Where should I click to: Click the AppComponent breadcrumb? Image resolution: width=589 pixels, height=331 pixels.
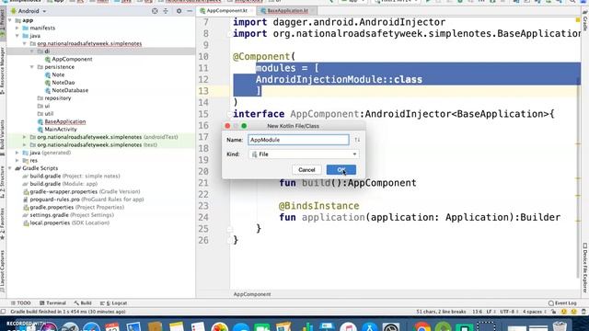[251, 294]
